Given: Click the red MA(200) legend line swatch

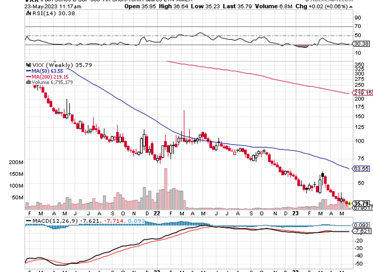Looking at the screenshot, I should click(28, 77).
